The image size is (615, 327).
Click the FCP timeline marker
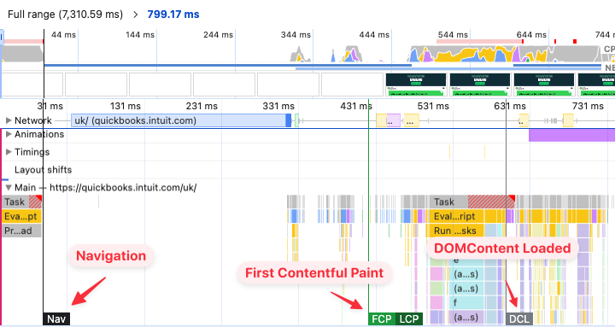click(382, 319)
